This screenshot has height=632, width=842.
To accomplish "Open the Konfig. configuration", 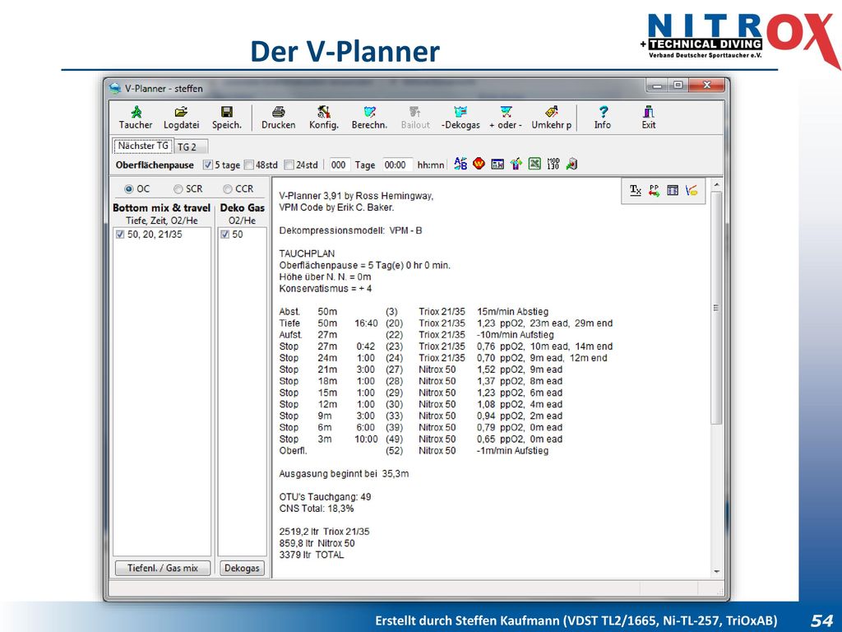I will pyautogui.click(x=324, y=118).
